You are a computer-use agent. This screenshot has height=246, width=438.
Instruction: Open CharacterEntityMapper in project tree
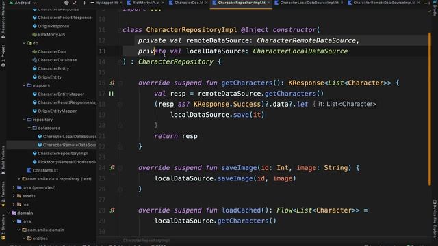[x=61, y=94]
